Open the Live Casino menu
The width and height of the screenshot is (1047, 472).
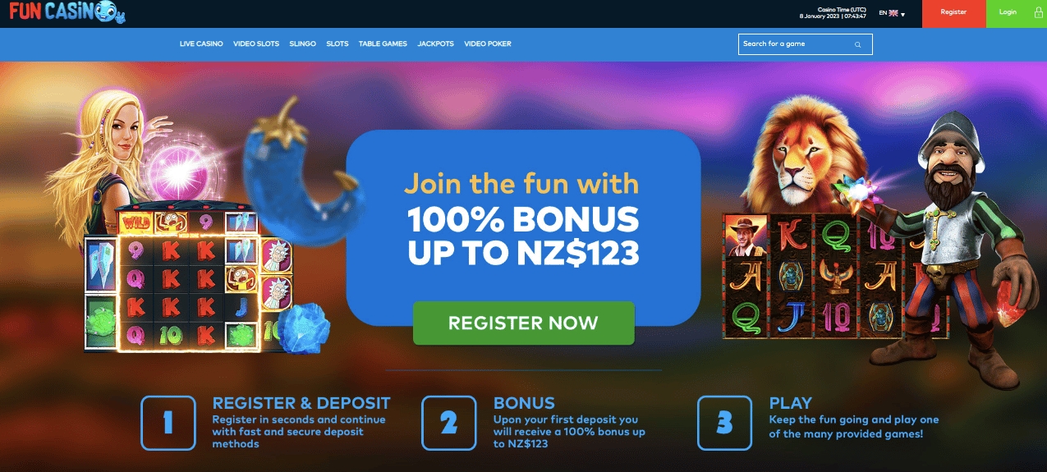click(201, 44)
